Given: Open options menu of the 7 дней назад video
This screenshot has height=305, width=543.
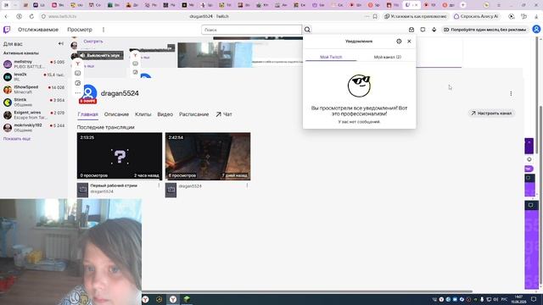Looking at the screenshot, I should (247, 186).
